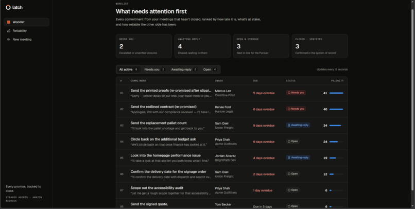Open Worklist in the sidebar
This screenshot has height=209, width=415.
click(x=26, y=22)
